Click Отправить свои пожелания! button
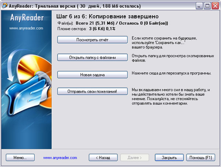221x167 pixels. pyautogui.click(x=92, y=91)
